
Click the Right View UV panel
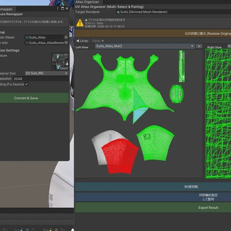coord(218,113)
